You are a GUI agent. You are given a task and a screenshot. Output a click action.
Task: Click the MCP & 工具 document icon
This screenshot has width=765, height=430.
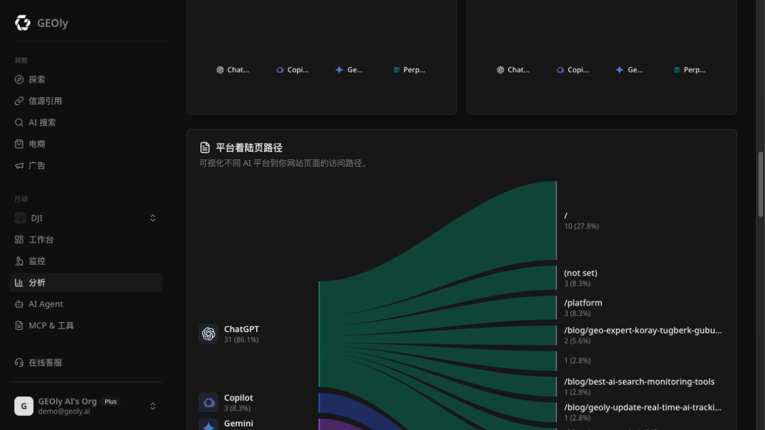tap(19, 326)
